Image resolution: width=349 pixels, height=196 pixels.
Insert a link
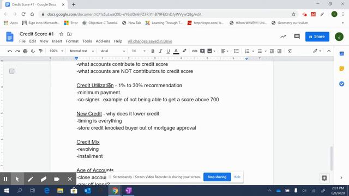tap(195, 51)
